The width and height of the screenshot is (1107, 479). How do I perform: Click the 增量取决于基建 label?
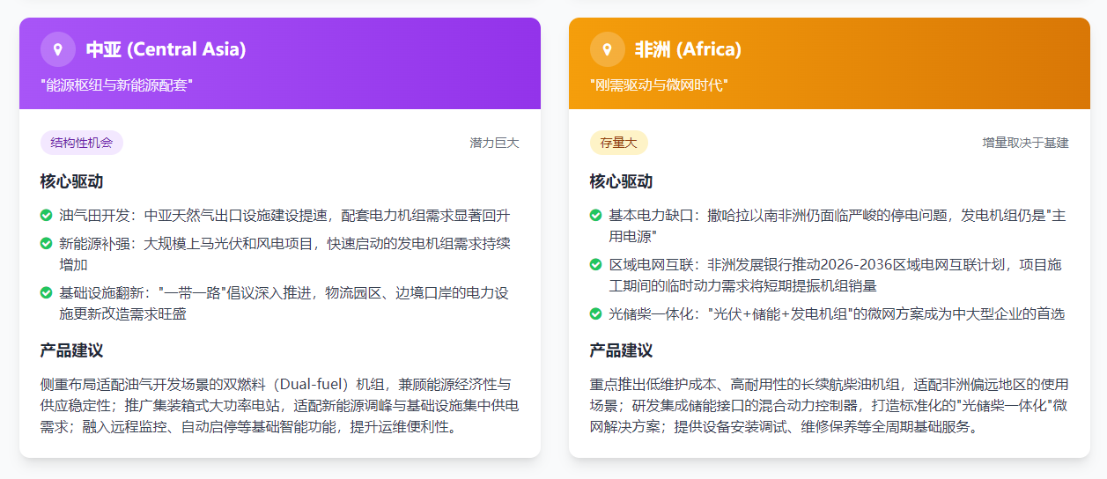tap(1025, 143)
